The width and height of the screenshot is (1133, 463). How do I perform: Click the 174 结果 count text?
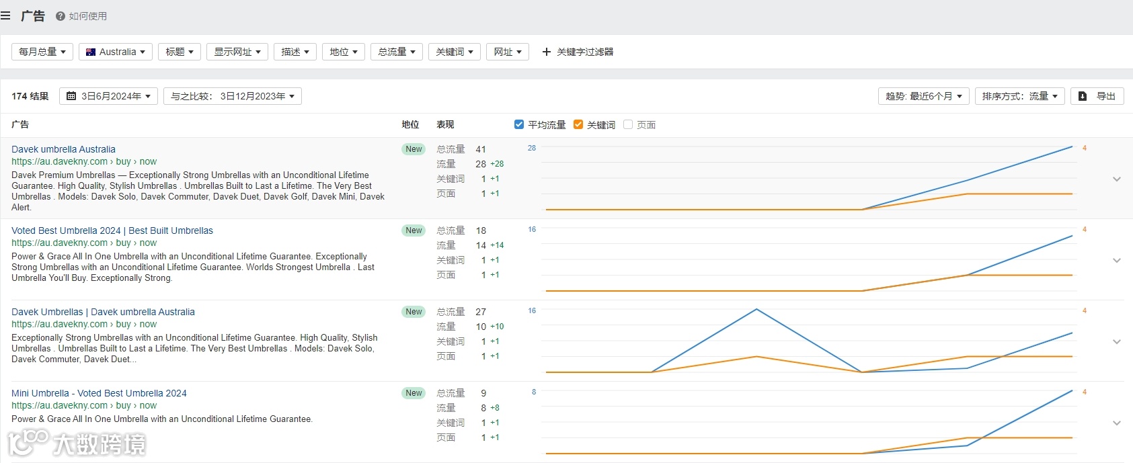click(x=30, y=96)
